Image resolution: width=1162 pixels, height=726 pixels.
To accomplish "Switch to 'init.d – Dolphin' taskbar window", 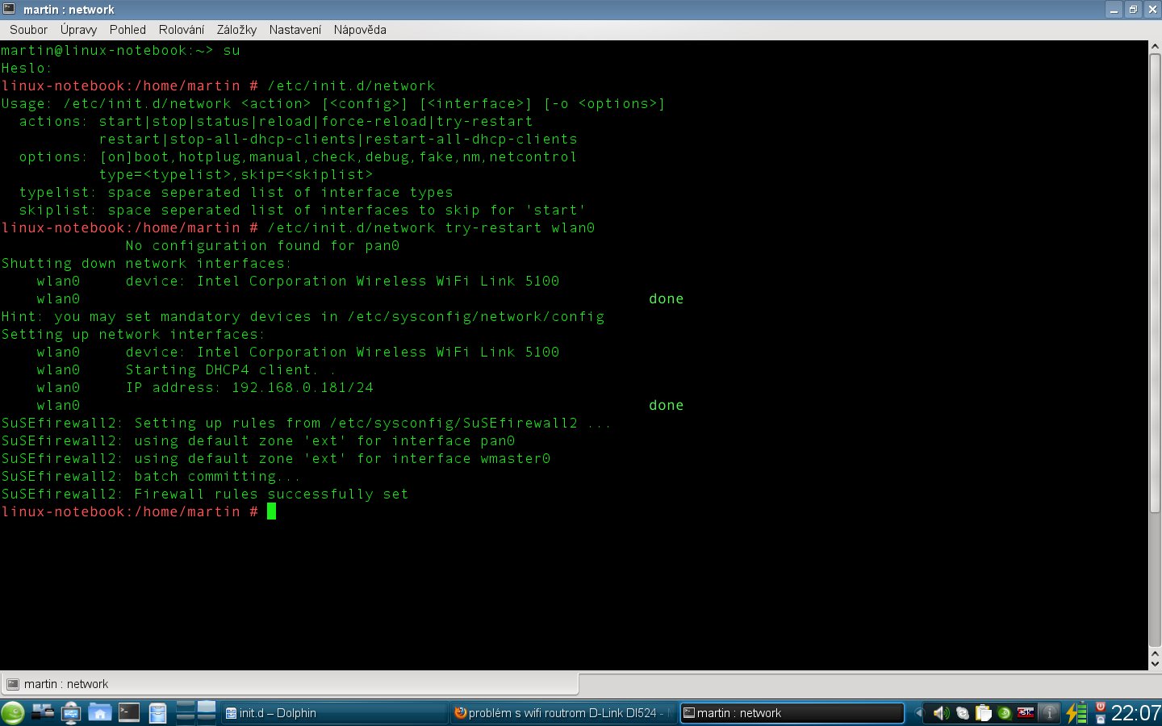I will pos(334,713).
